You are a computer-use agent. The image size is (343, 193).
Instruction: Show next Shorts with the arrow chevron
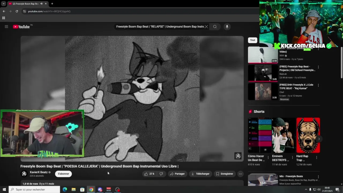319,139
